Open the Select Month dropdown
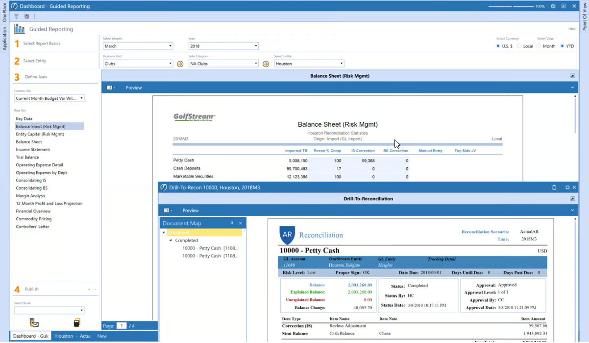The height and width of the screenshot is (343, 589). [x=138, y=46]
